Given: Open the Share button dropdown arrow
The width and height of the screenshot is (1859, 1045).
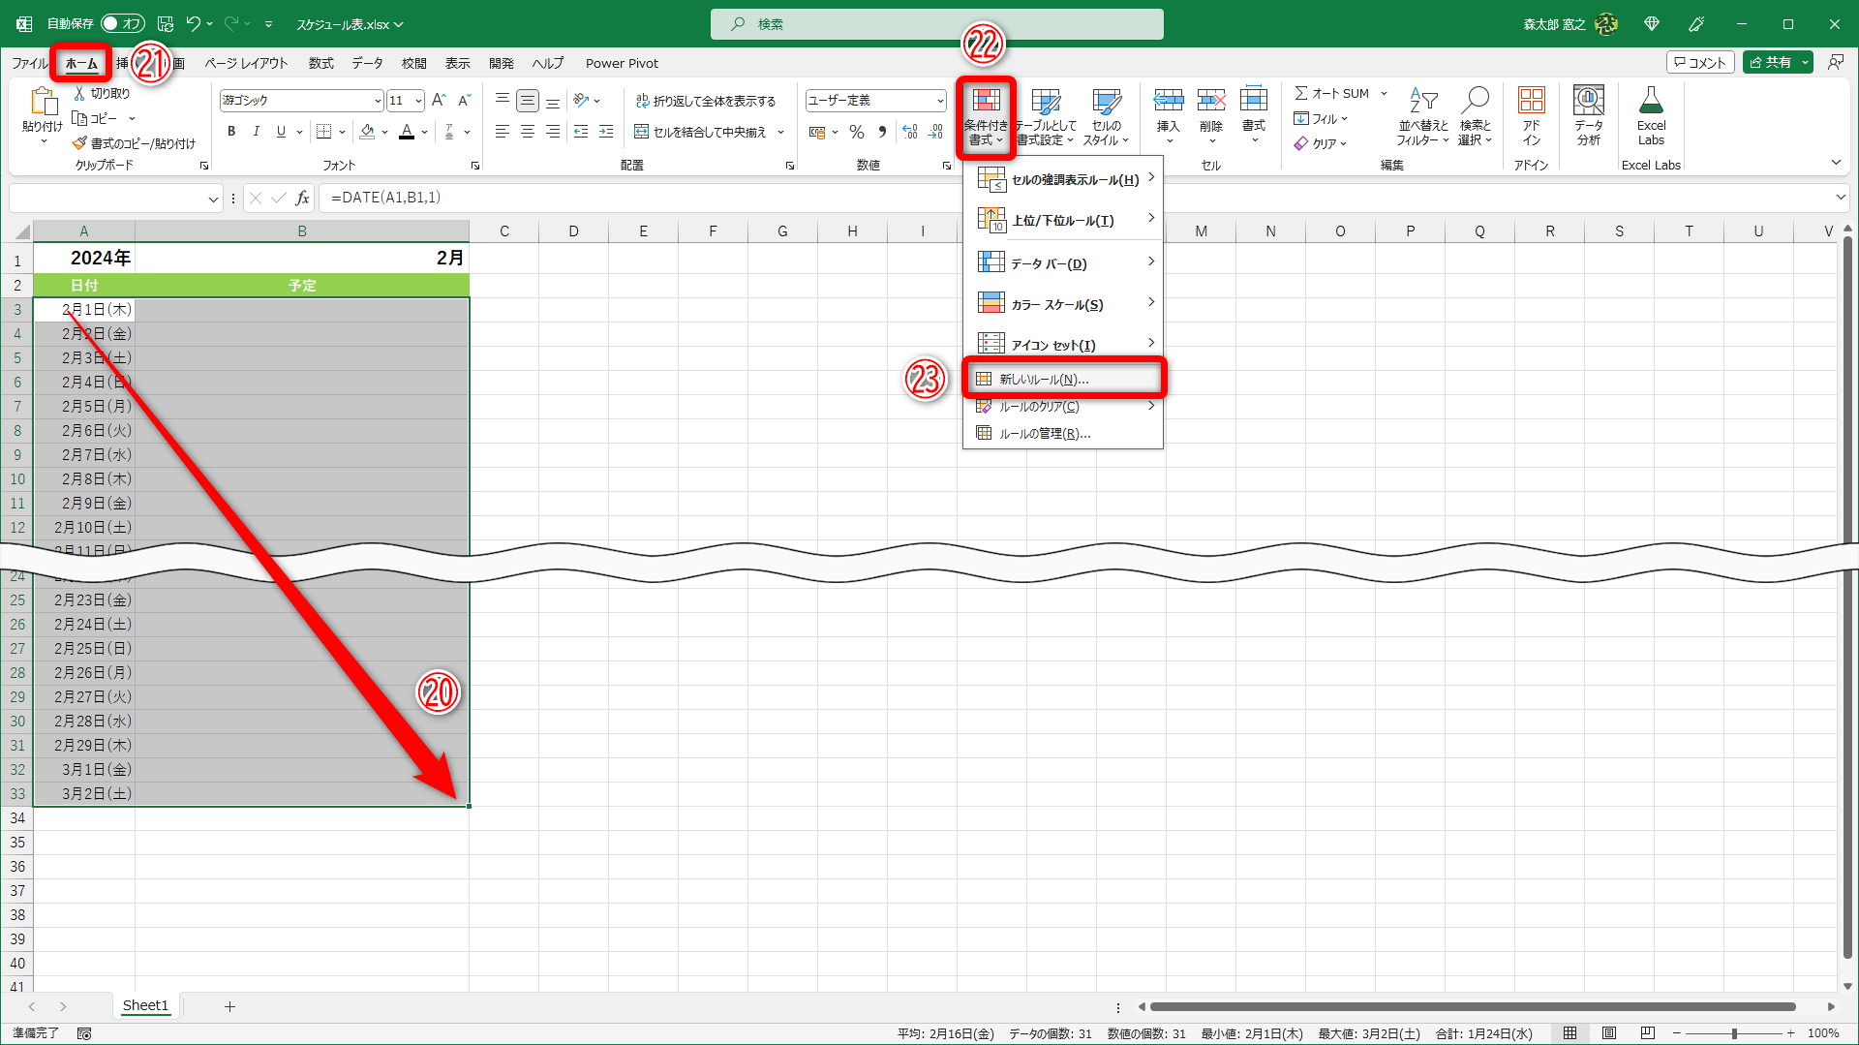Looking at the screenshot, I should 1805,63.
